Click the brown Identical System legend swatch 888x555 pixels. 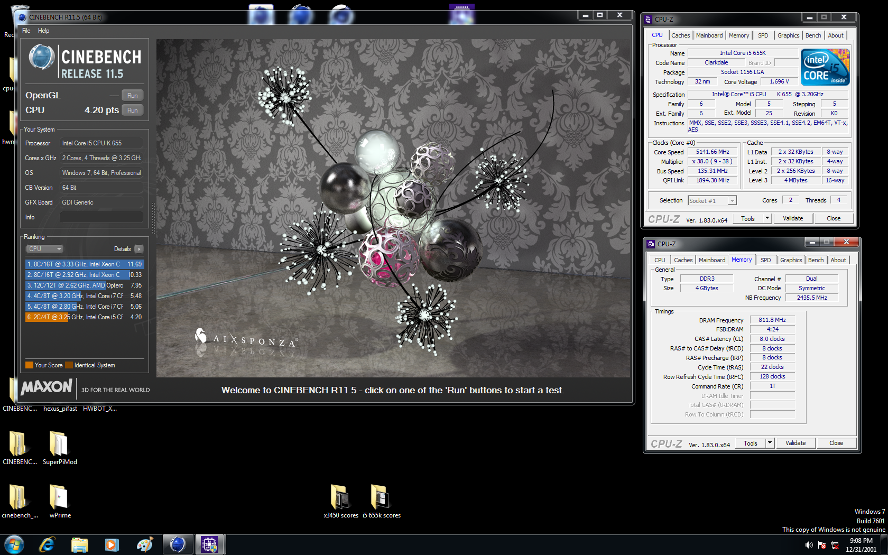[69, 365]
